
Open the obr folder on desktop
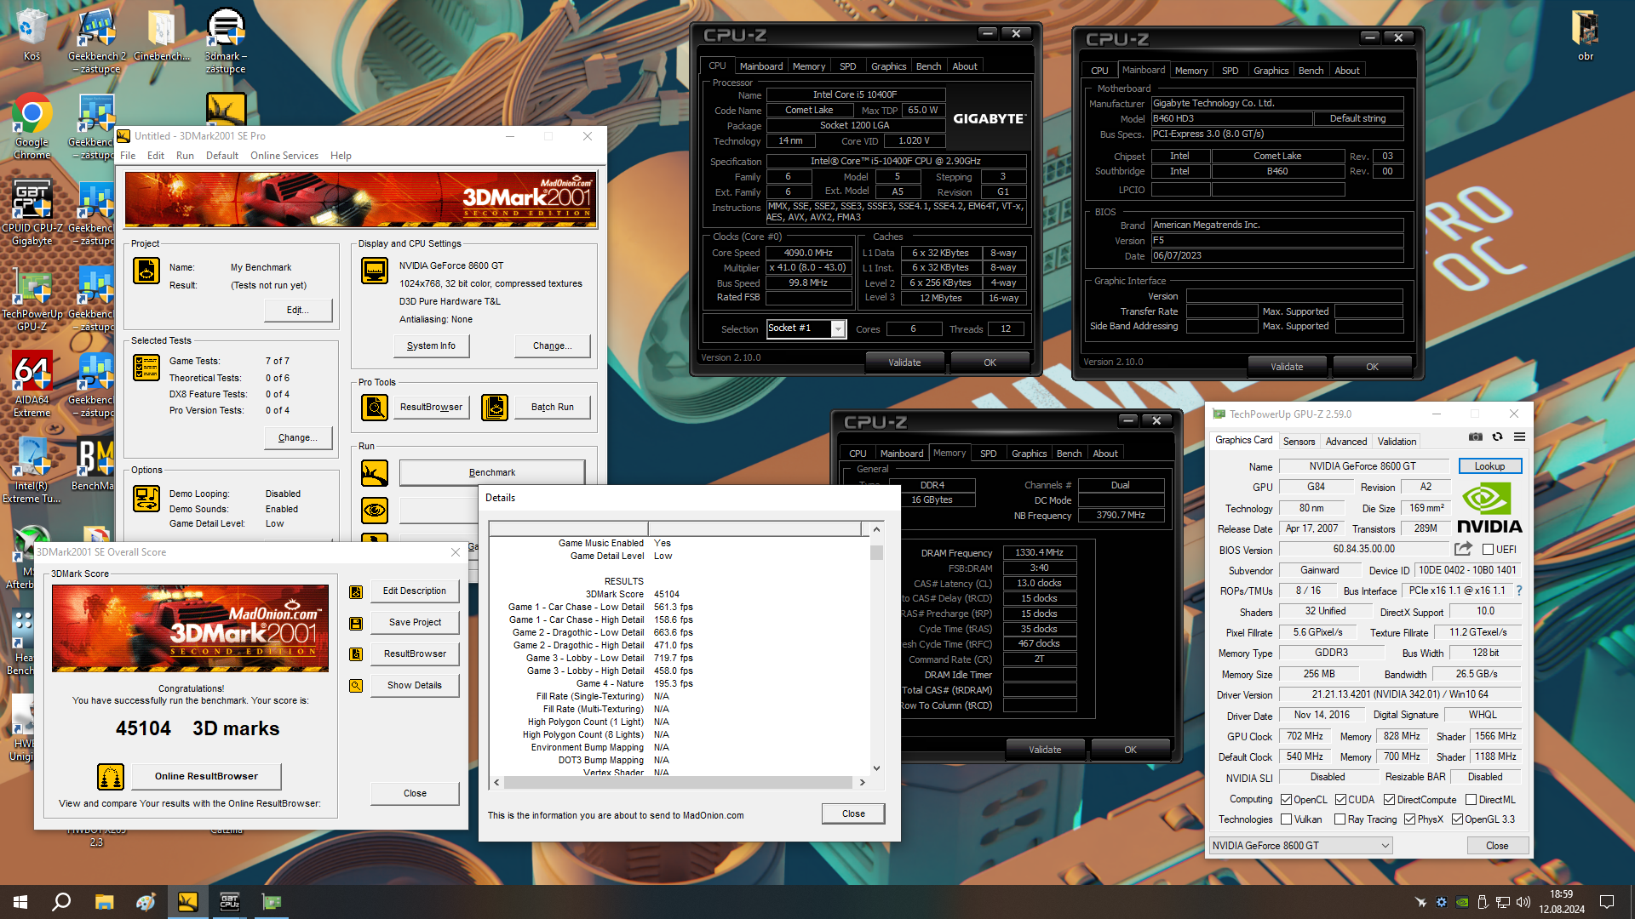1585,34
